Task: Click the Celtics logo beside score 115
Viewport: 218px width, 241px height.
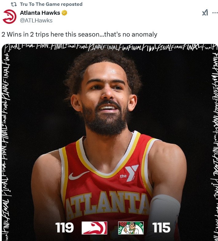Action: point(131,228)
